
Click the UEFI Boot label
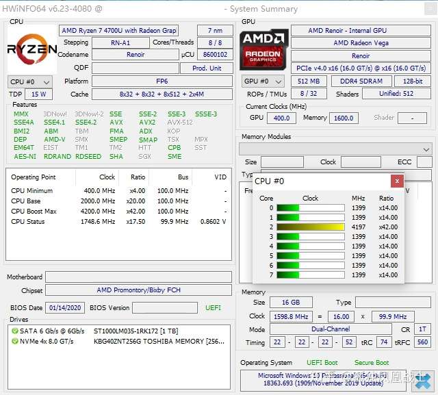click(322, 363)
